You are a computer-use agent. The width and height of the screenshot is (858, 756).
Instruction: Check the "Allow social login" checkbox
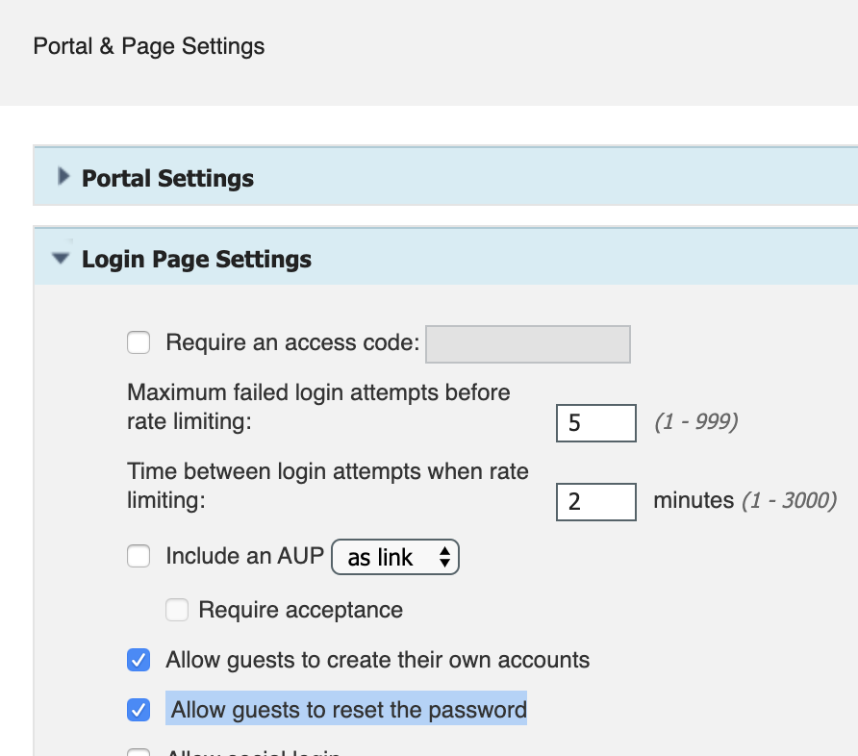pos(139,754)
